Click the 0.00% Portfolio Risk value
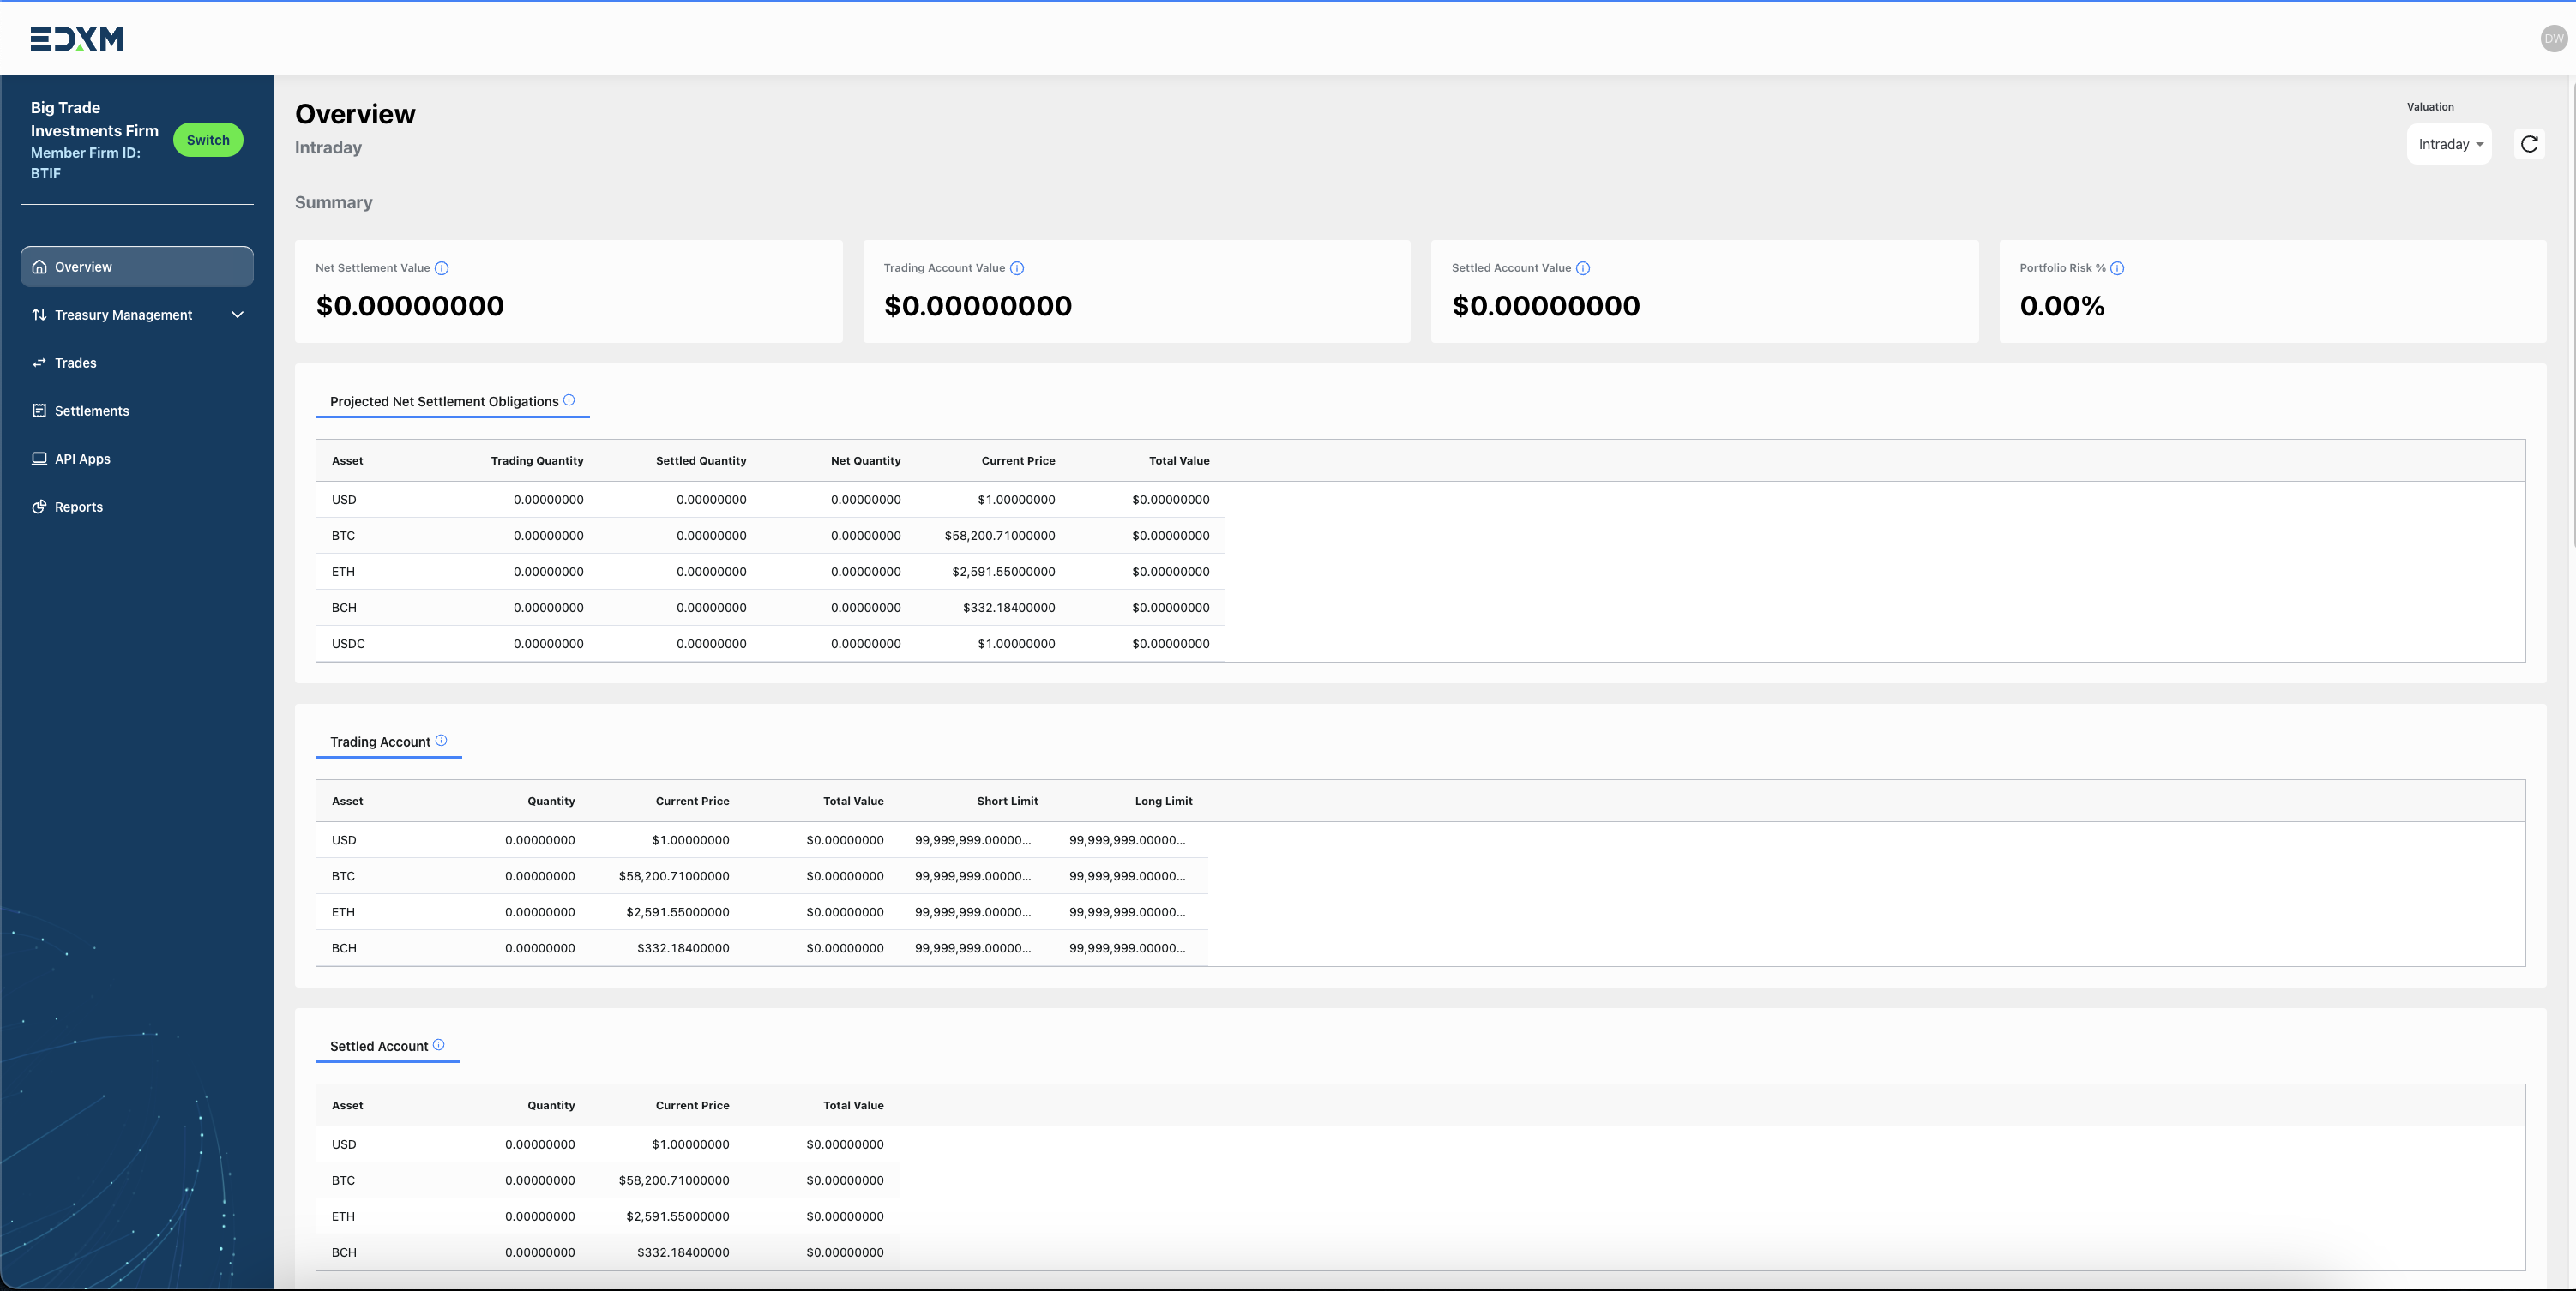 click(x=2062, y=306)
